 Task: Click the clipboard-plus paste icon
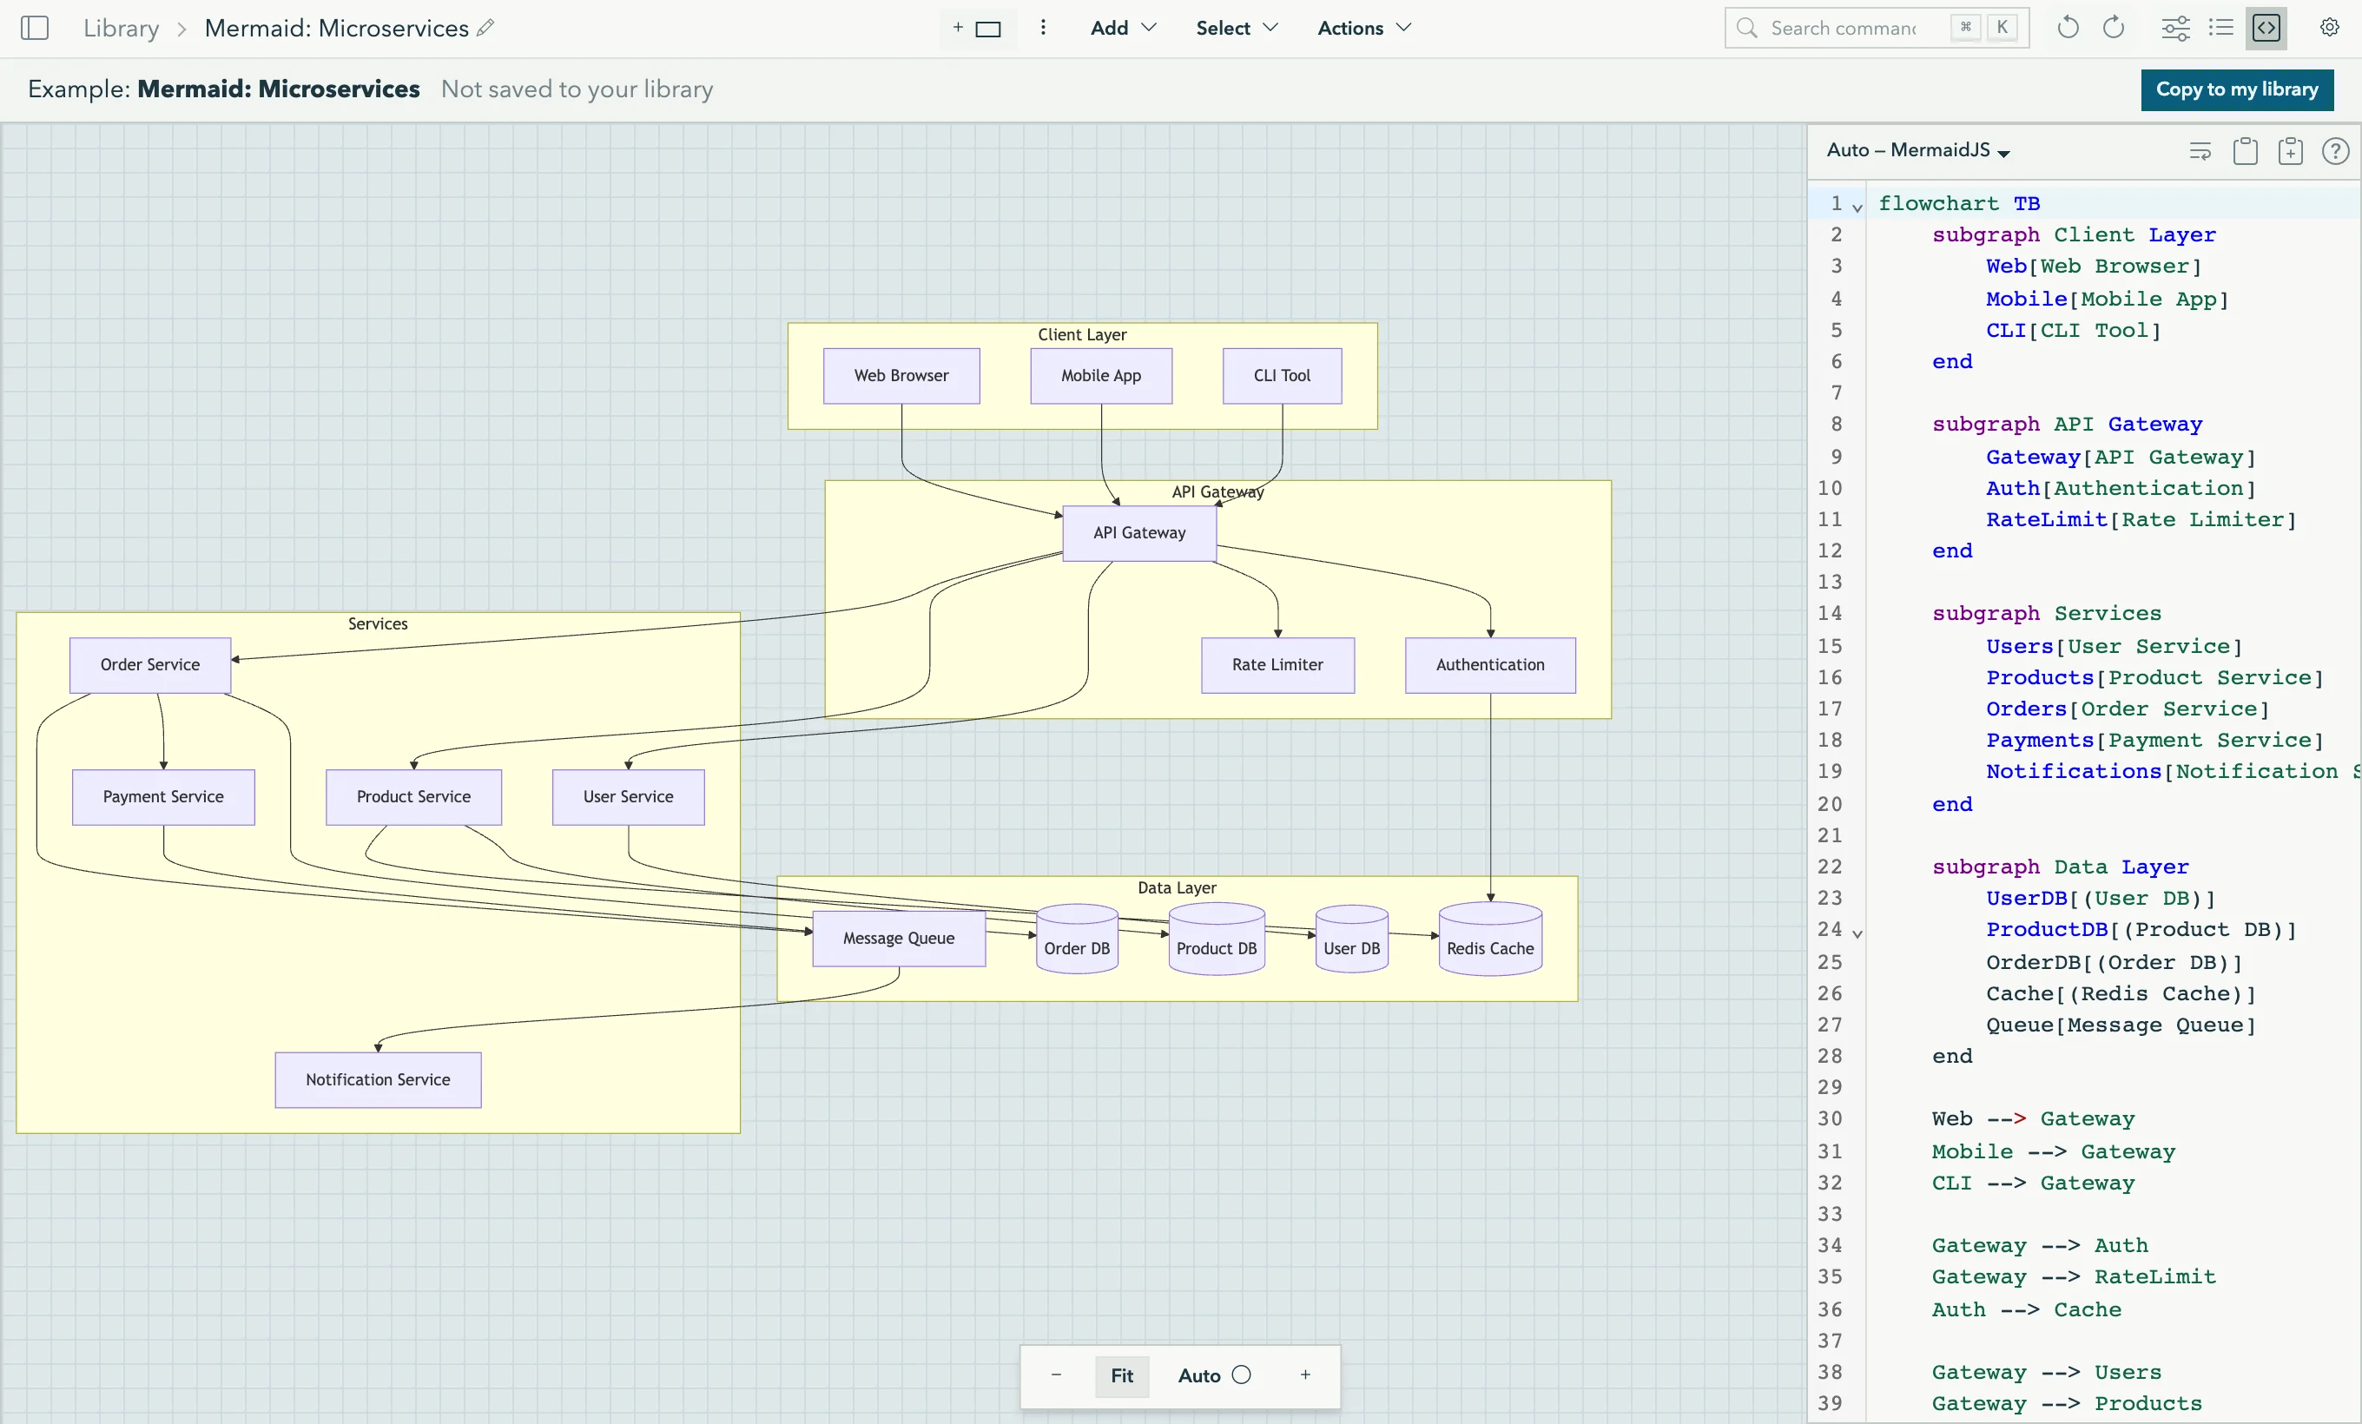(x=2290, y=150)
